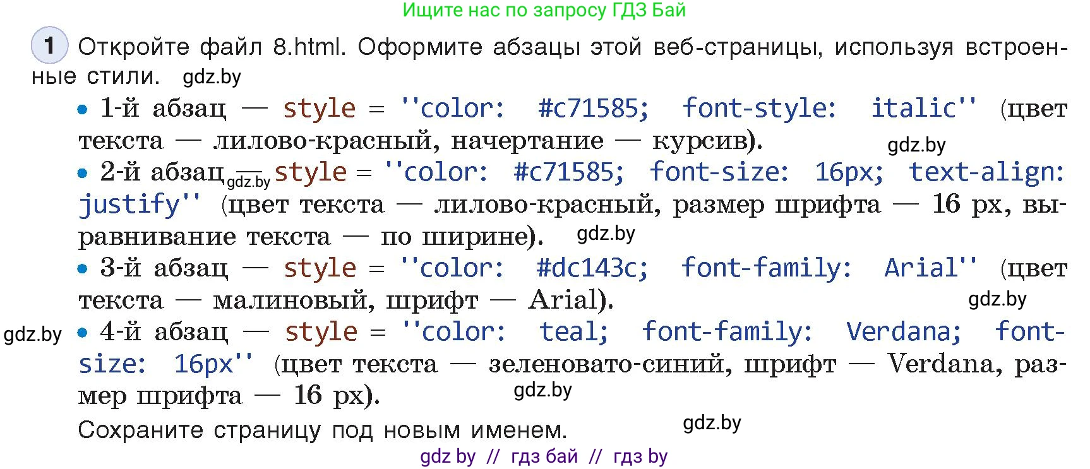Screen dimensions: 1090x469
Task: Click the word "зеленовато-синий"
Action: (605, 364)
